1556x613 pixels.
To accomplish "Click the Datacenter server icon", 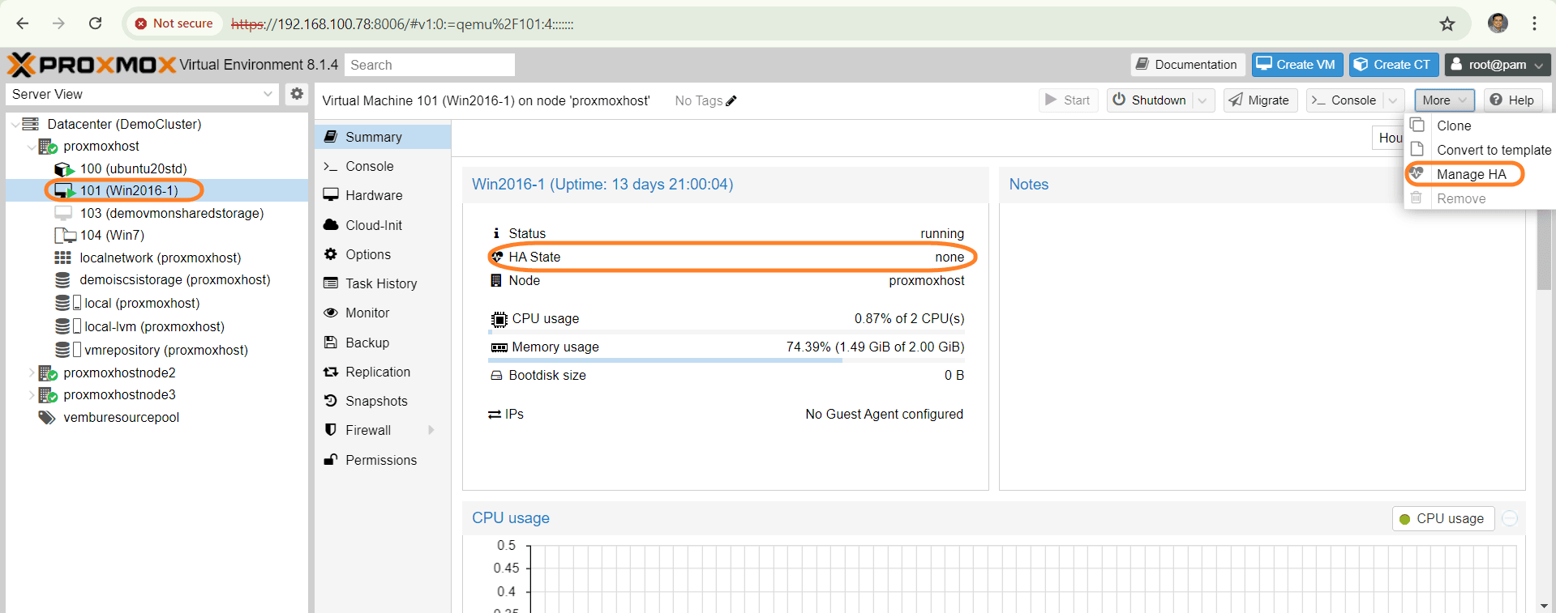I will [31, 124].
